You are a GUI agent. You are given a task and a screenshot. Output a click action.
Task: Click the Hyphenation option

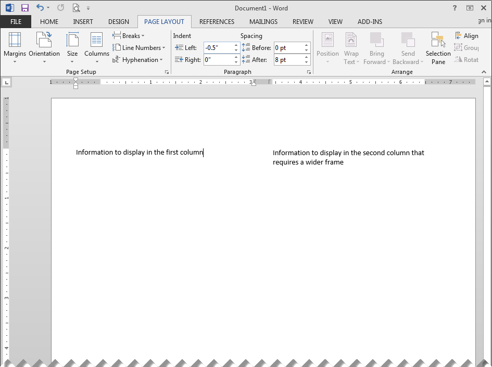tap(138, 59)
